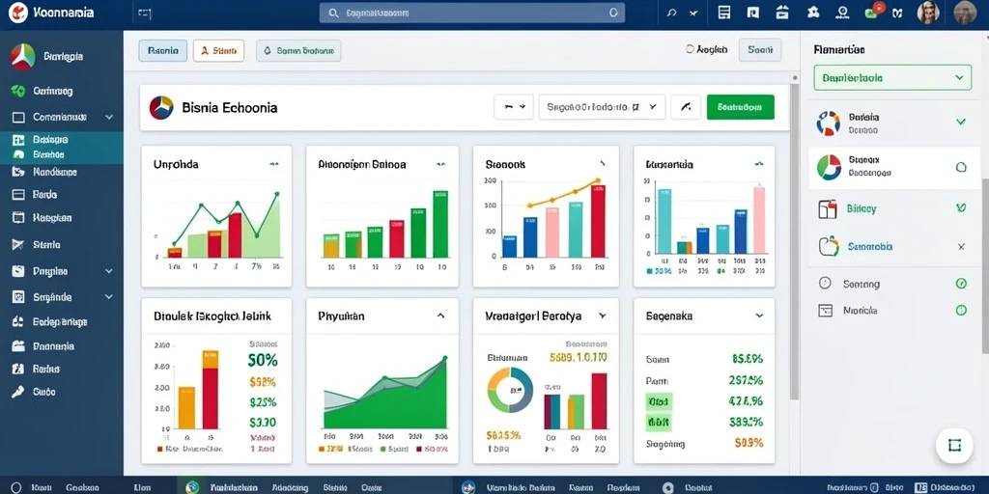989x494 pixels.
Task: Click the colorful circle icon in the right panel's first item
Action: coord(828,123)
